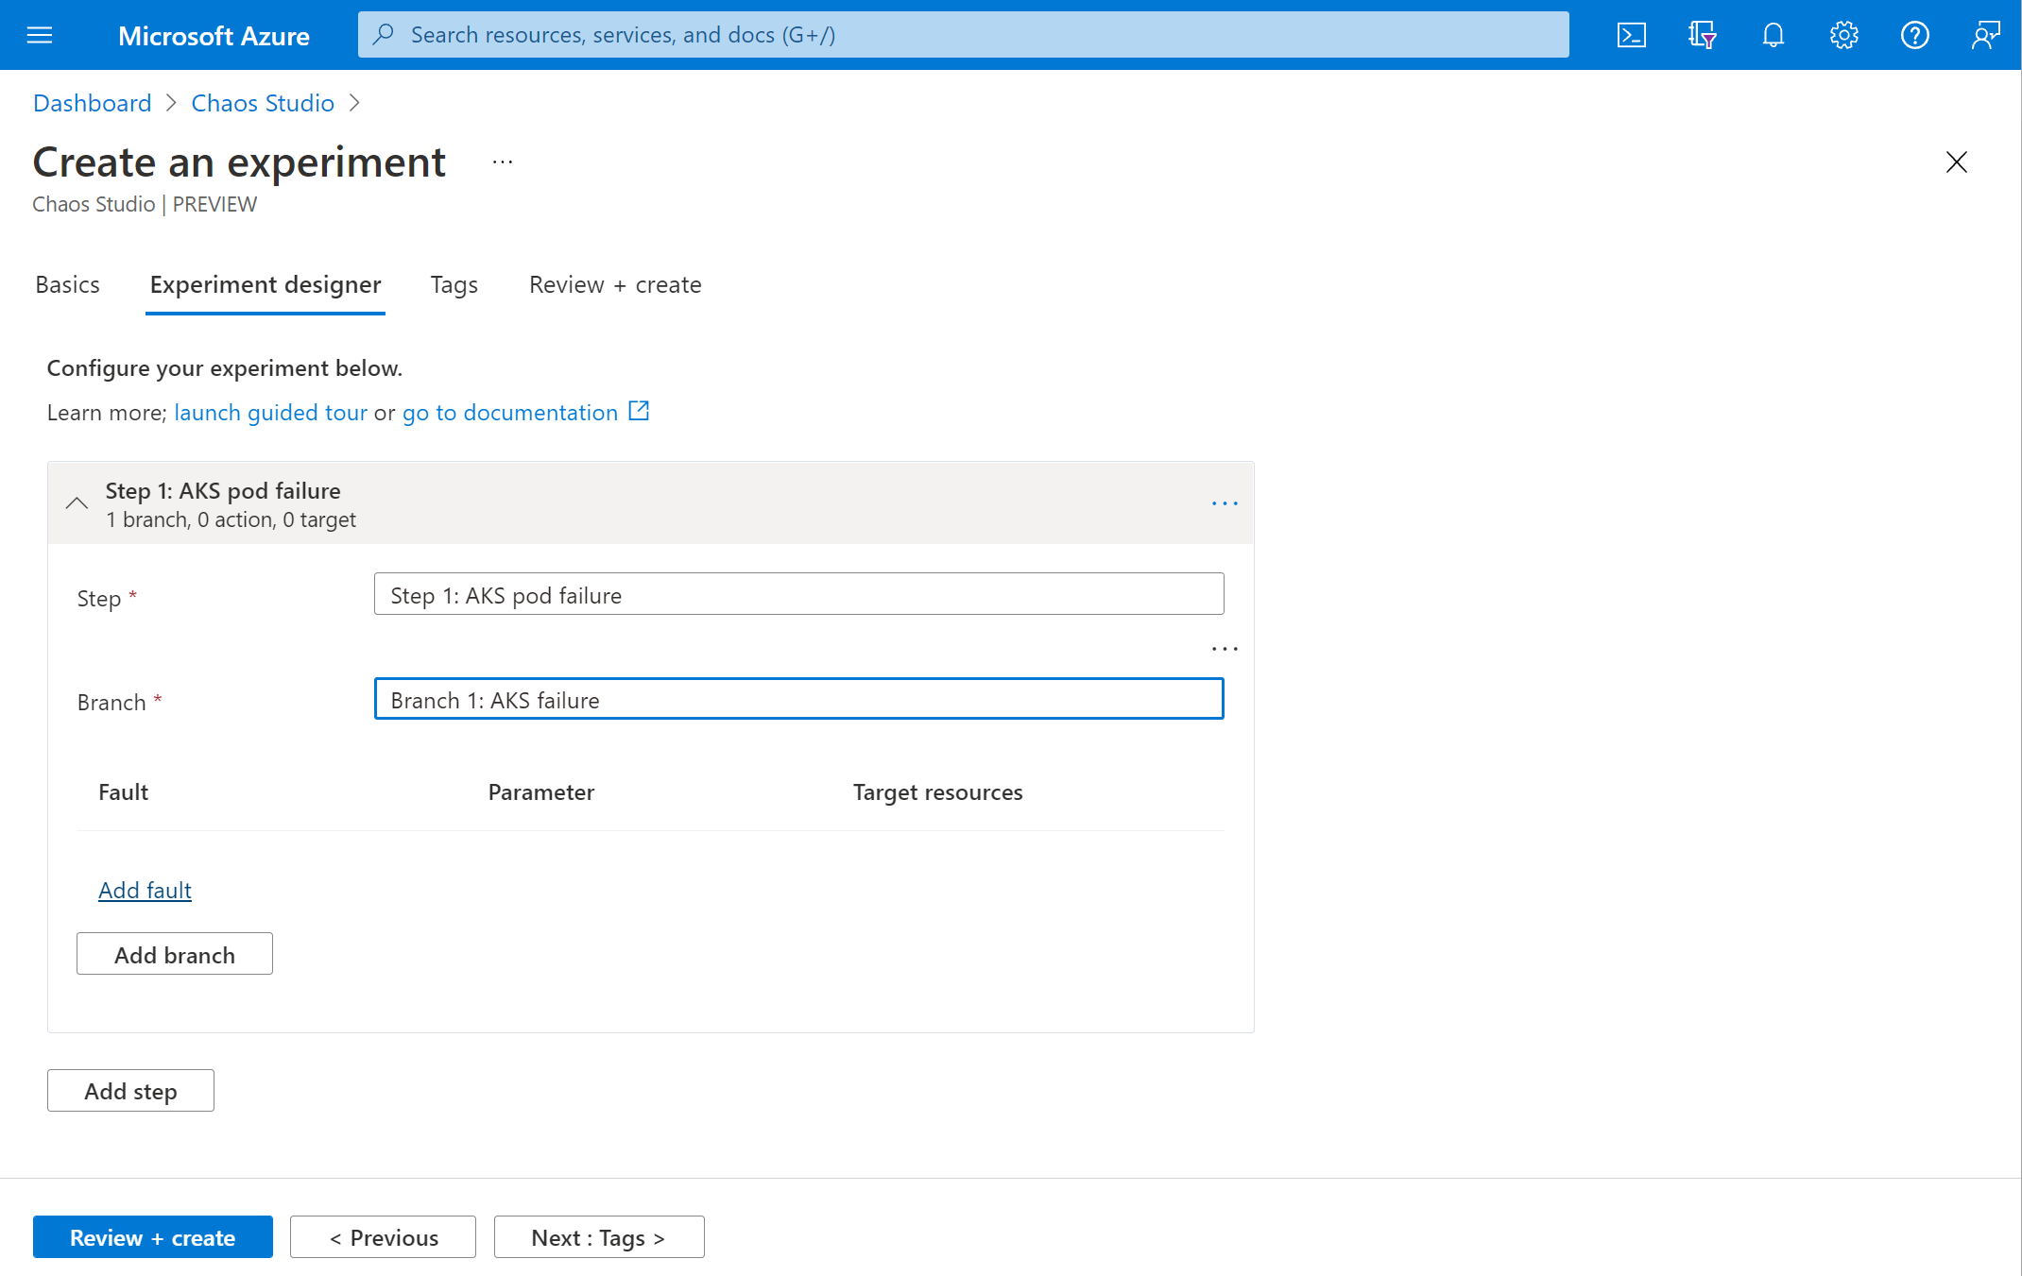Image resolution: width=2022 pixels, height=1276 pixels.
Task: Click the directory switcher icon
Action: [x=1700, y=34]
